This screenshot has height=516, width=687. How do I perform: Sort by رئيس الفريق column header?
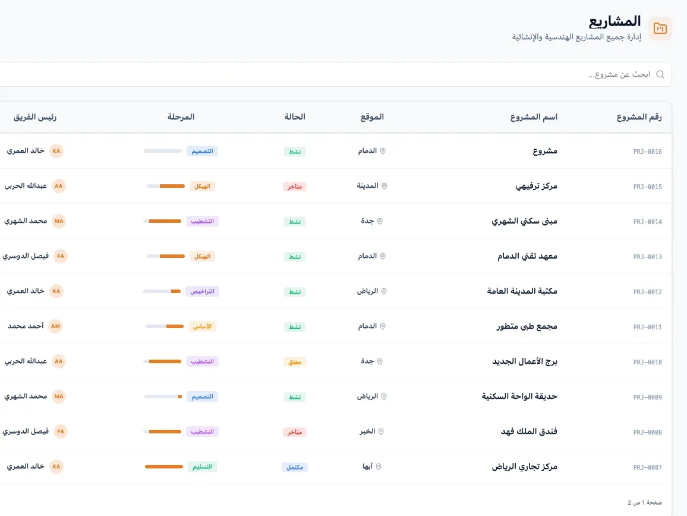35,117
